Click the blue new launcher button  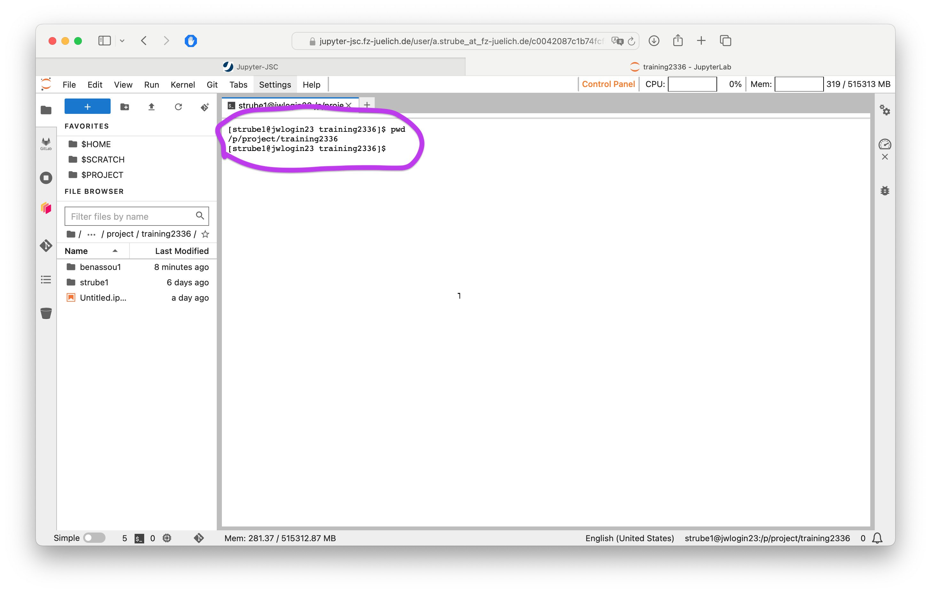tap(87, 107)
